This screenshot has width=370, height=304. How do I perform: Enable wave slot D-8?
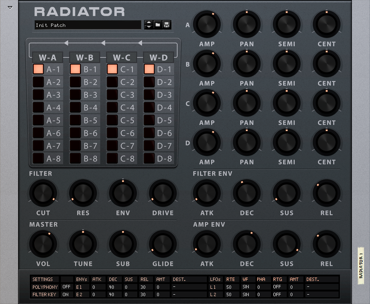tap(149, 158)
